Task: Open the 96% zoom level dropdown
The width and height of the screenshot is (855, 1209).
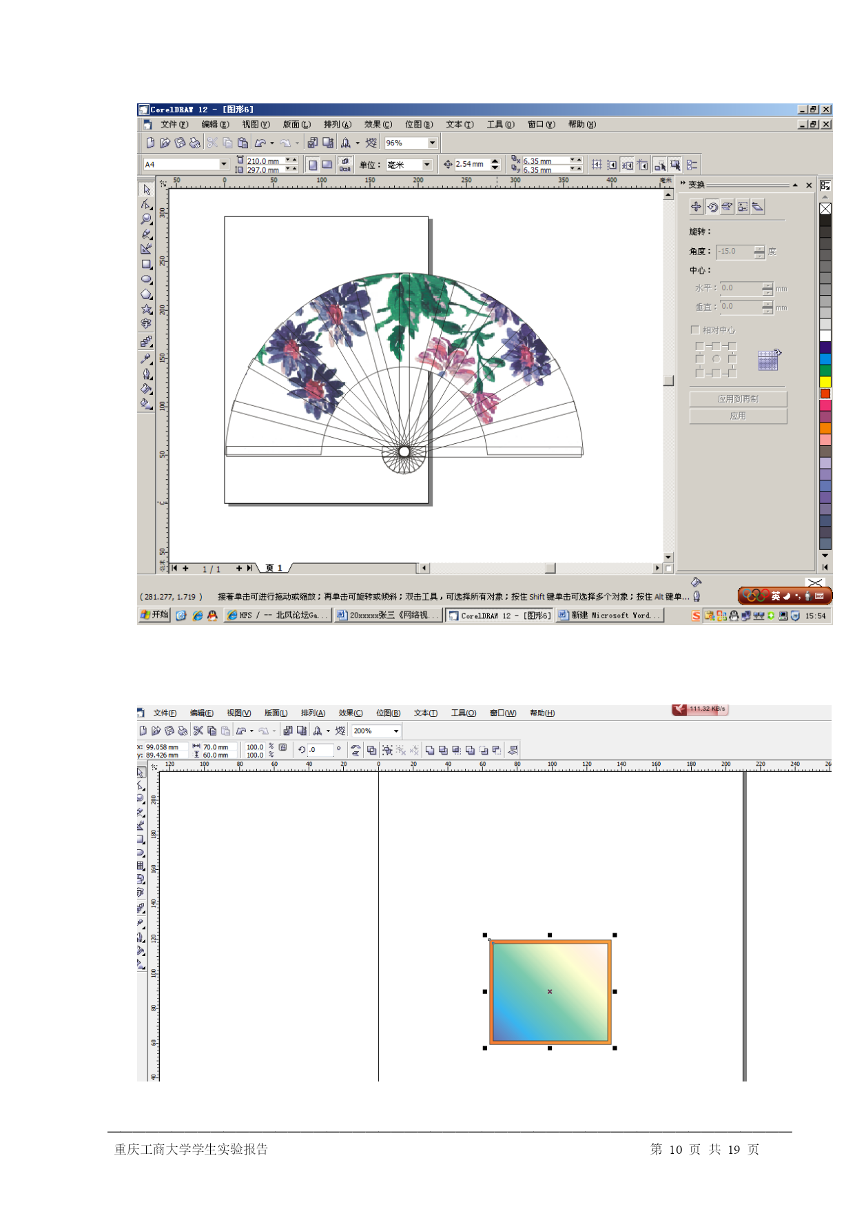Action: pos(433,143)
